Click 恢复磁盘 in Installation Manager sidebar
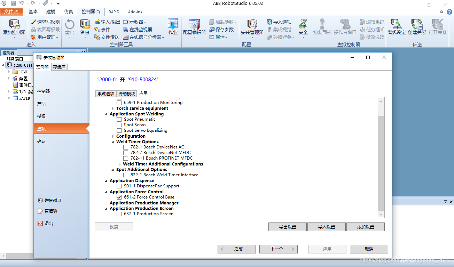This screenshot has height=267, width=454. click(49, 201)
